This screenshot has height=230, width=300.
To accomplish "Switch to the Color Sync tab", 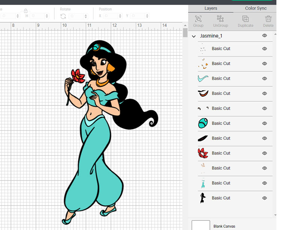I will point(256,8).
